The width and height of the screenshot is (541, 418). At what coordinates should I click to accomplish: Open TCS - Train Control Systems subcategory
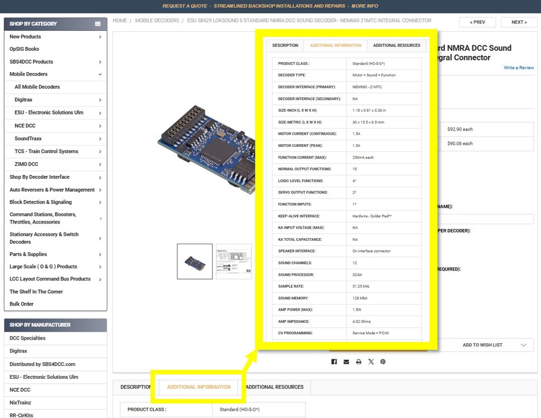(x=46, y=151)
